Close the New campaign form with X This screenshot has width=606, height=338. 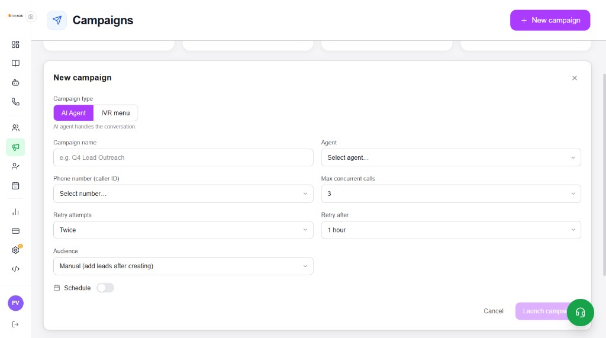(574, 78)
